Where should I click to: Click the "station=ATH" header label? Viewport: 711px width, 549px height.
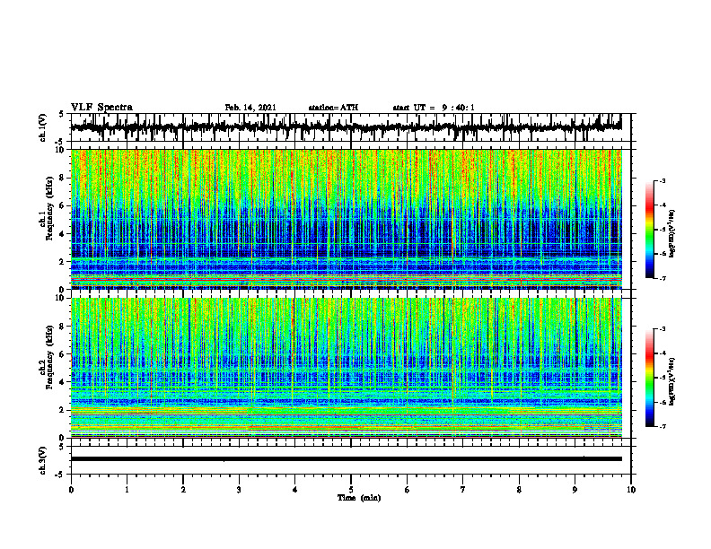tap(333, 108)
